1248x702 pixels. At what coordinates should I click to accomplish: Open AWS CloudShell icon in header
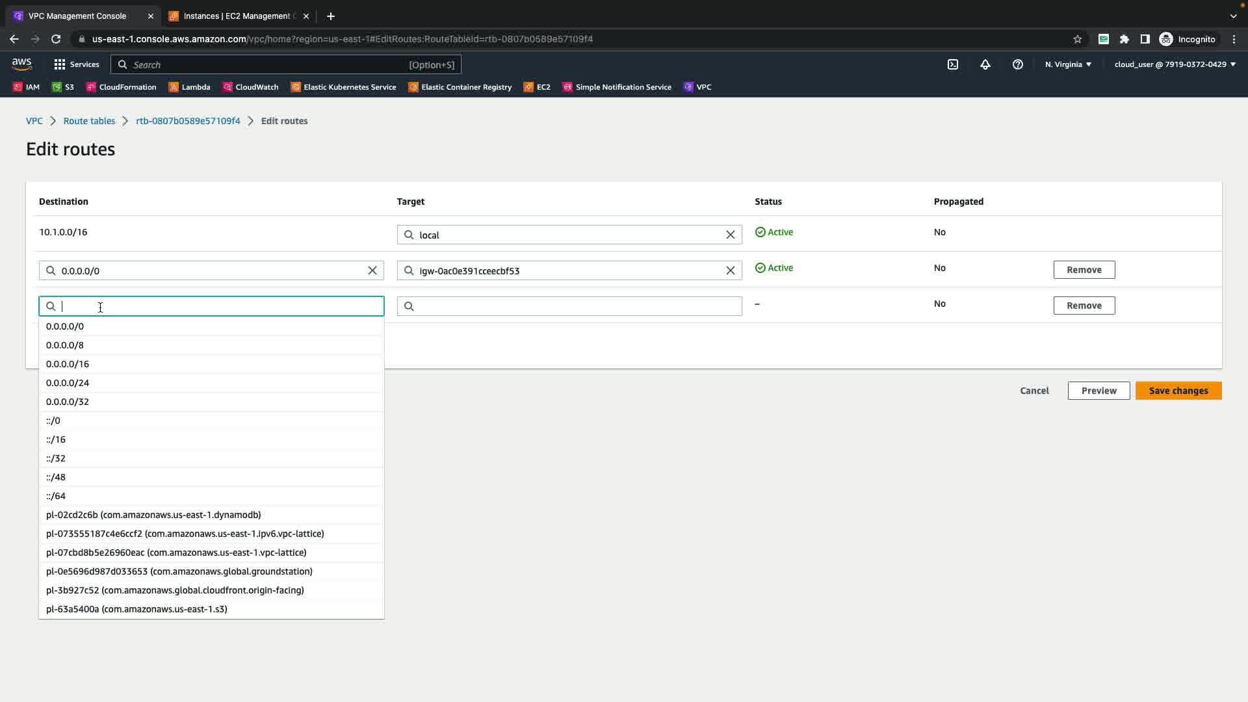[953, 64]
